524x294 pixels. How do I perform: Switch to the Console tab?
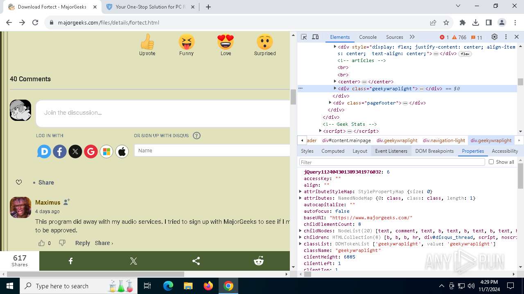(x=368, y=37)
